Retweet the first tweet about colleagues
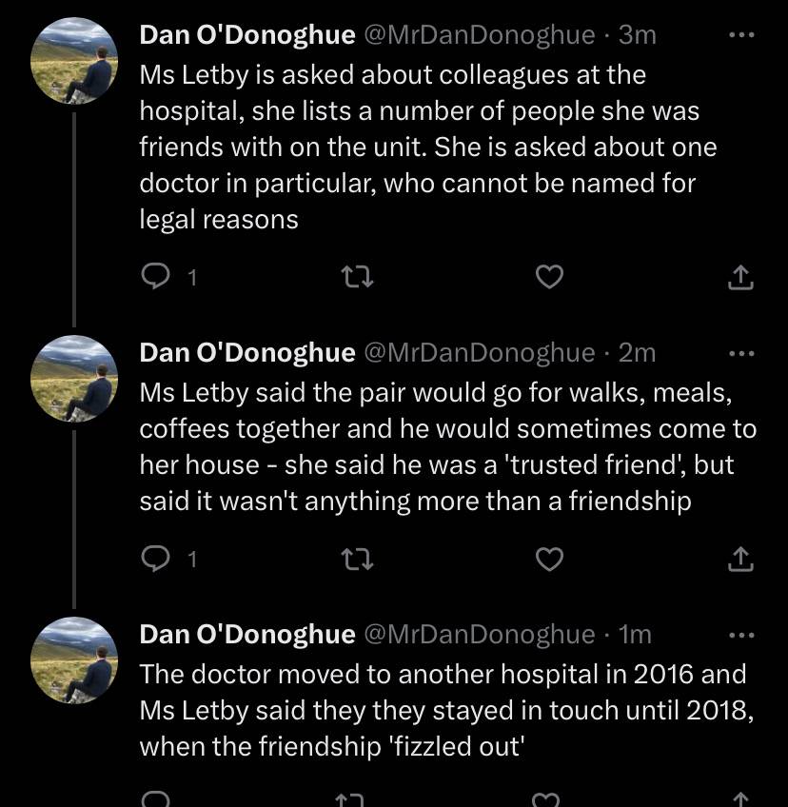The width and height of the screenshot is (788, 807). [x=357, y=277]
